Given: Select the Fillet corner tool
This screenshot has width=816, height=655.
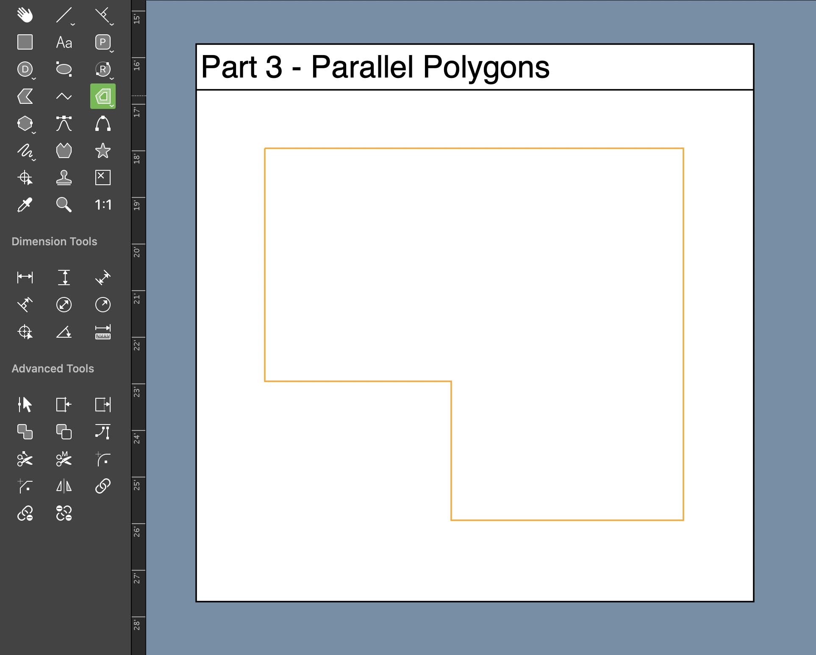Looking at the screenshot, I should click(103, 459).
